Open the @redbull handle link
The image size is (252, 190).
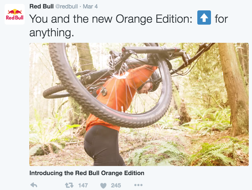66,6
